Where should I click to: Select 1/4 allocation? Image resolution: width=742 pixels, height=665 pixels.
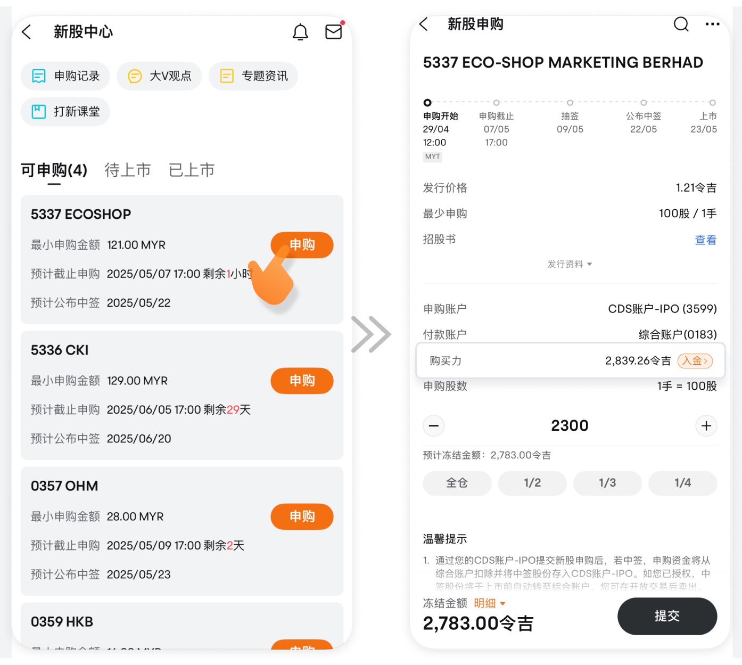(683, 483)
